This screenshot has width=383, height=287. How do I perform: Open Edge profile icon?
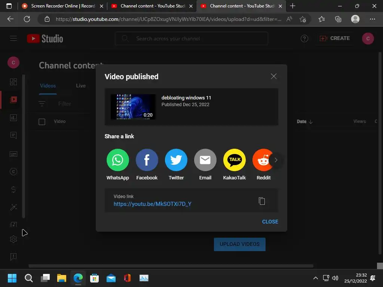(355, 19)
